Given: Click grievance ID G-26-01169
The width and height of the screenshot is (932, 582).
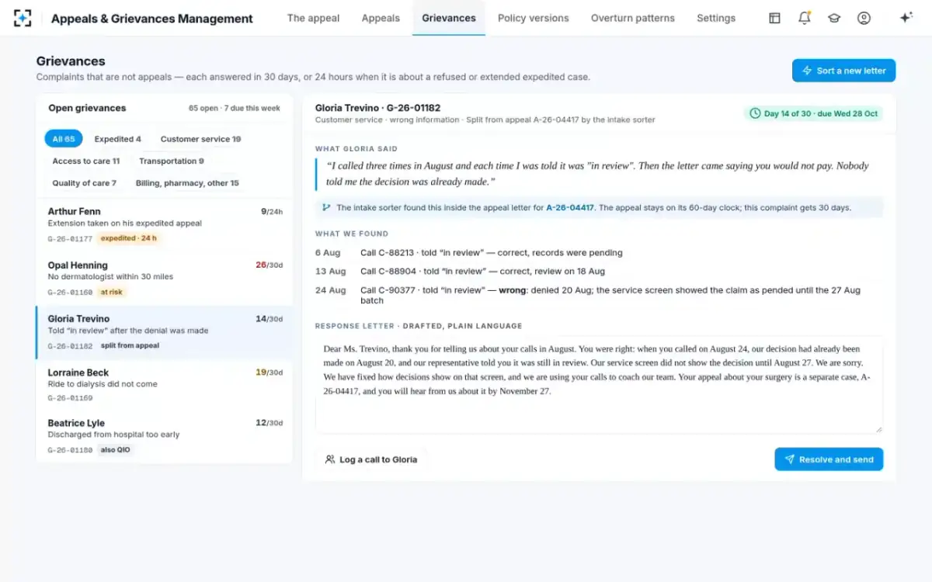Looking at the screenshot, I should (x=70, y=398).
